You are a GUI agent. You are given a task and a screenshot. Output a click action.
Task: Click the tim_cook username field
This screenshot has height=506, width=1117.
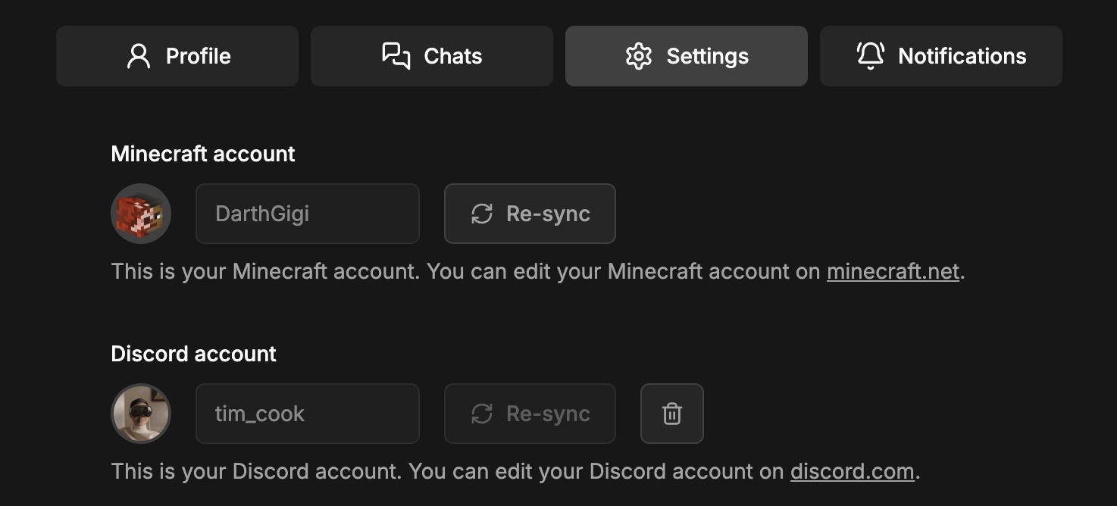pyautogui.click(x=307, y=414)
